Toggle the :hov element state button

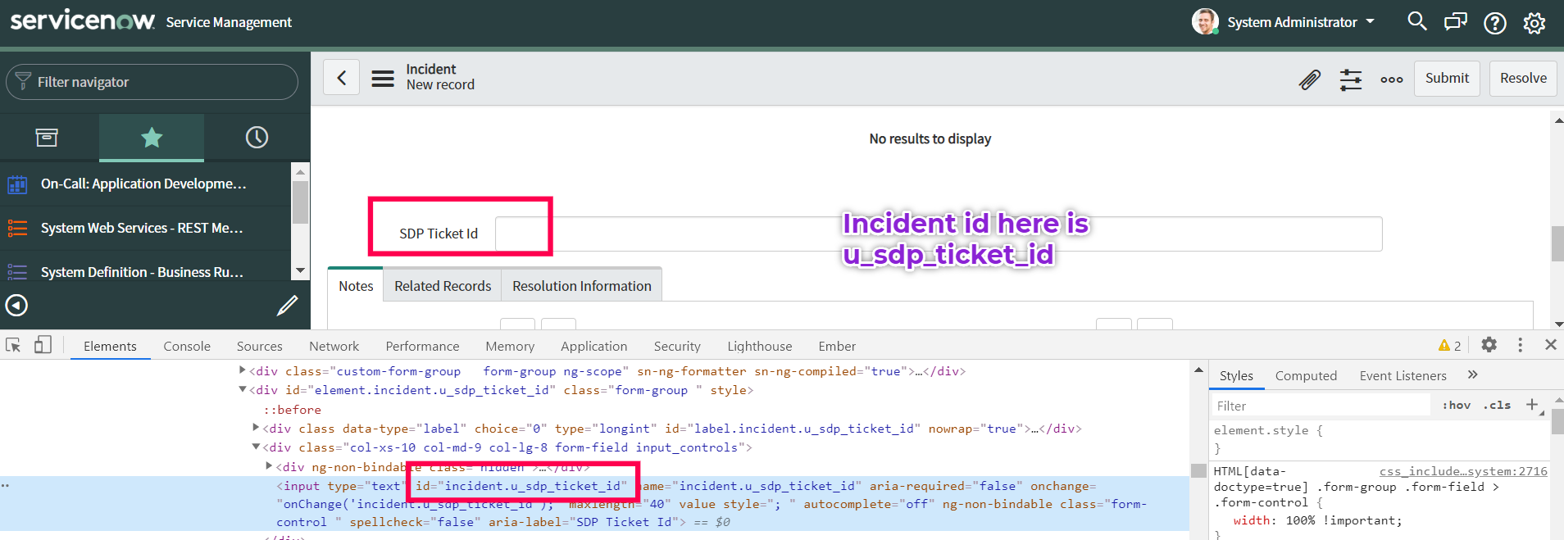[x=1456, y=405]
